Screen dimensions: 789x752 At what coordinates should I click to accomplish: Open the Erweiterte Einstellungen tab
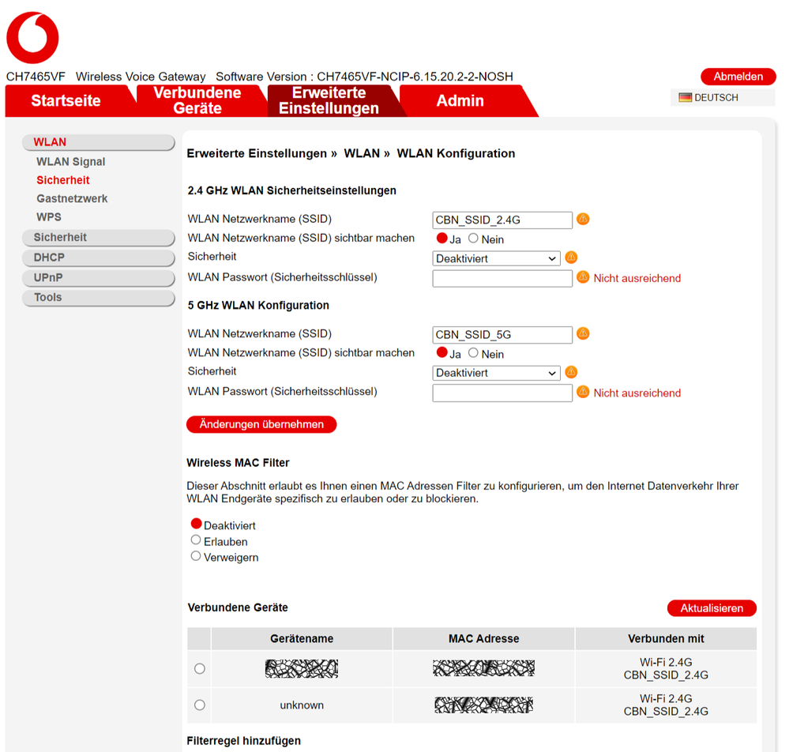(x=329, y=100)
